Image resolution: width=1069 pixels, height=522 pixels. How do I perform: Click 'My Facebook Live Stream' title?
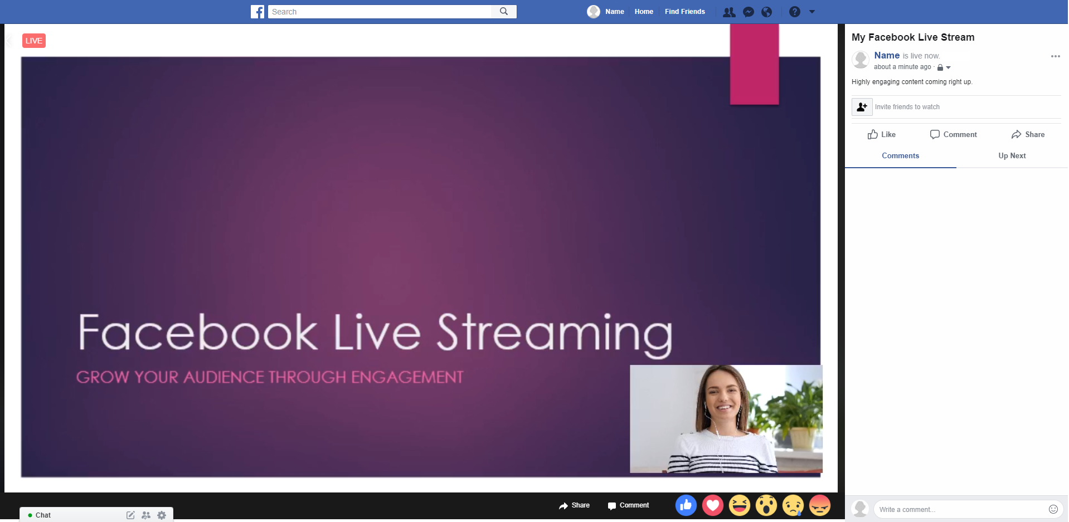[913, 37]
